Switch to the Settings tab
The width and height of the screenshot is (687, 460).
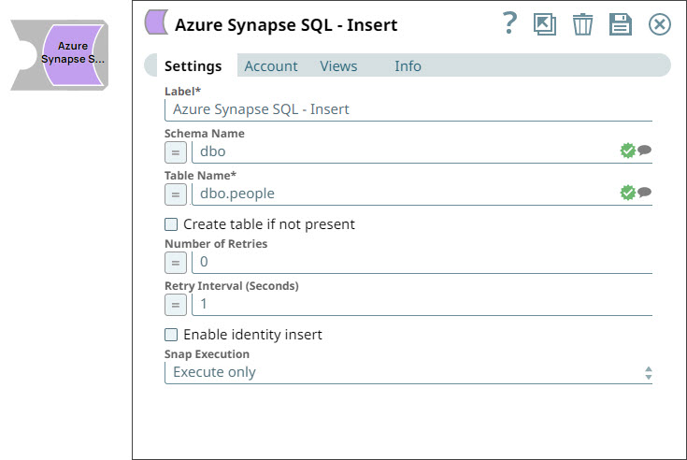[x=193, y=65]
